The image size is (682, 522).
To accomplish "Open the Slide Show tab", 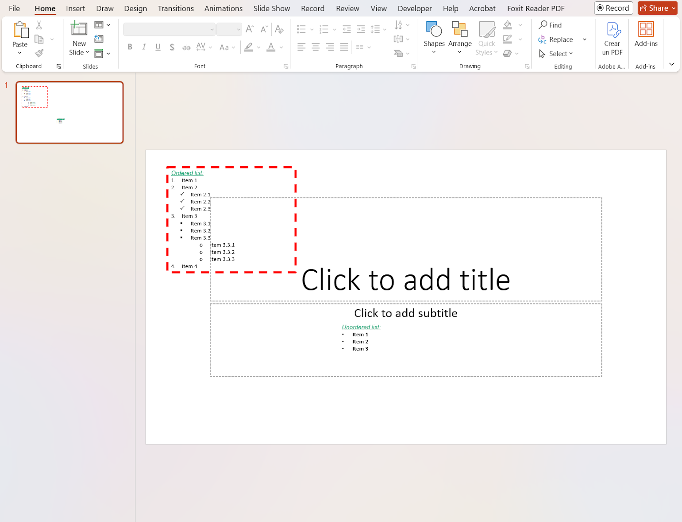I will click(271, 8).
